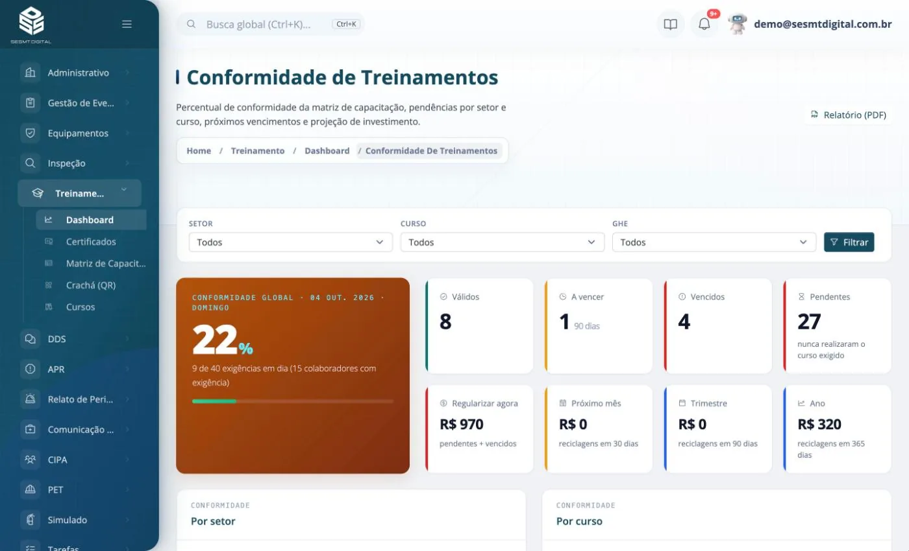Click the Próximo mês R$ 0 card
The image size is (909, 551).
(599, 429)
